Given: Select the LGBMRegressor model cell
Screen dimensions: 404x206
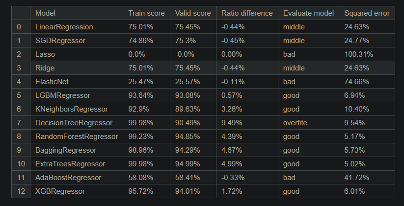Looking at the screenshot, I should click(x=63, y=95).
